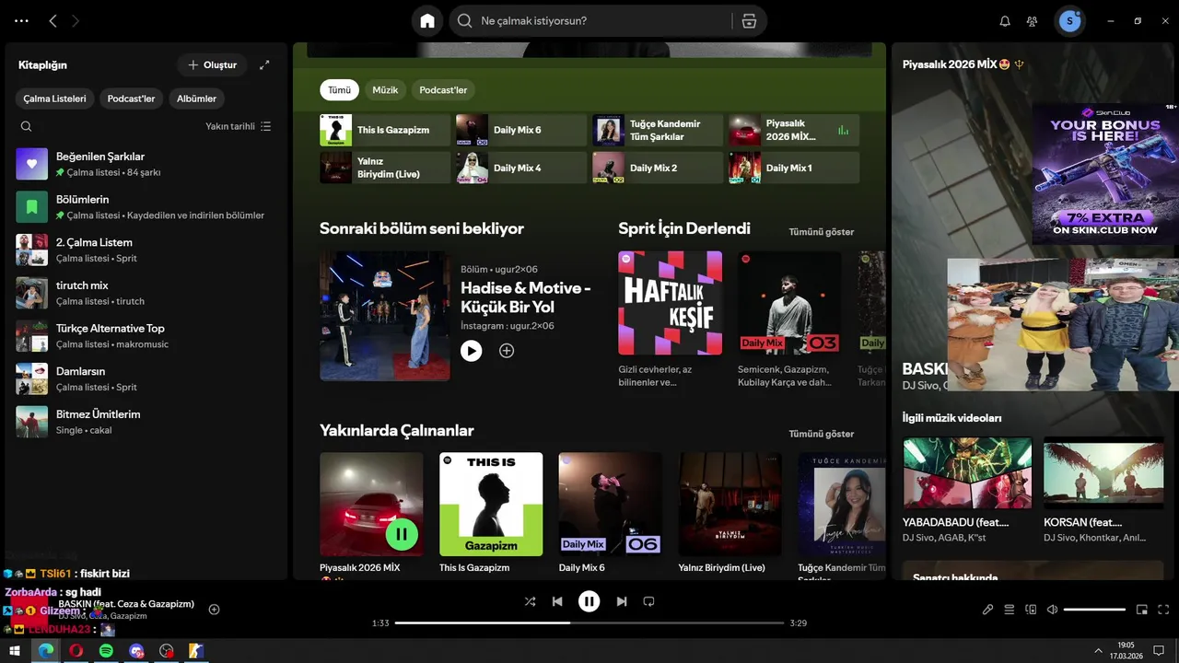The image size is (1179, 663).
Task: Filter library by Podcast'ler chip
Action: point(131,99)
